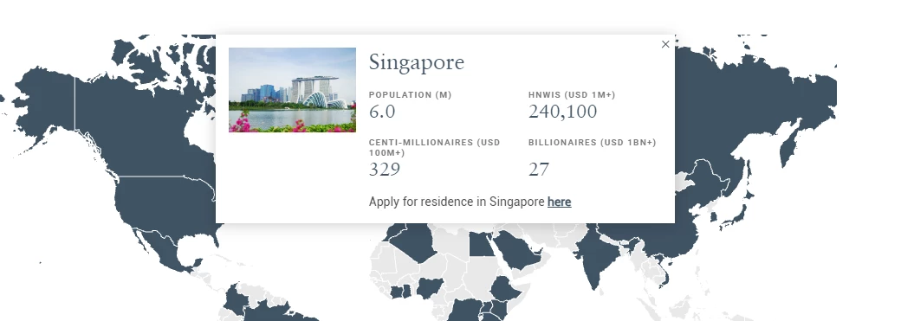This screenshot has width=914, height=321.
Task: Click the Singapore skyline photo
Action: click(x=292, y=90)
